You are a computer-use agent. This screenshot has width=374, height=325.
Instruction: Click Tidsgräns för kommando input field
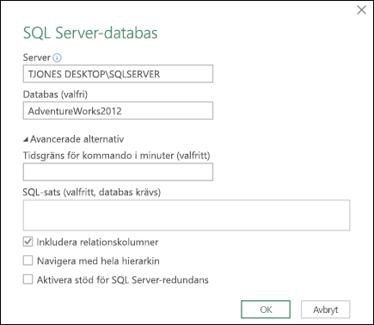[118, 172]
